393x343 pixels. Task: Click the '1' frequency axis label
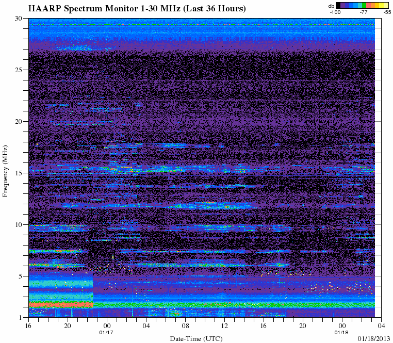[20, 318]
